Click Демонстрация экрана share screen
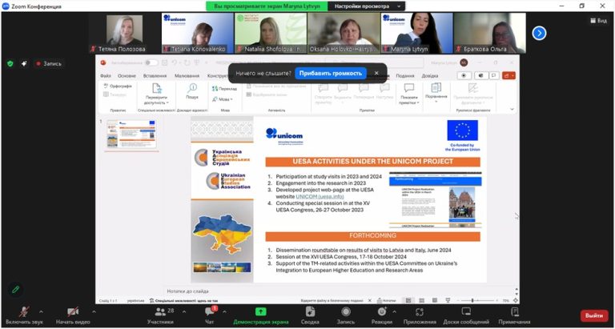 pyautogui.click(x=261, y=315)
